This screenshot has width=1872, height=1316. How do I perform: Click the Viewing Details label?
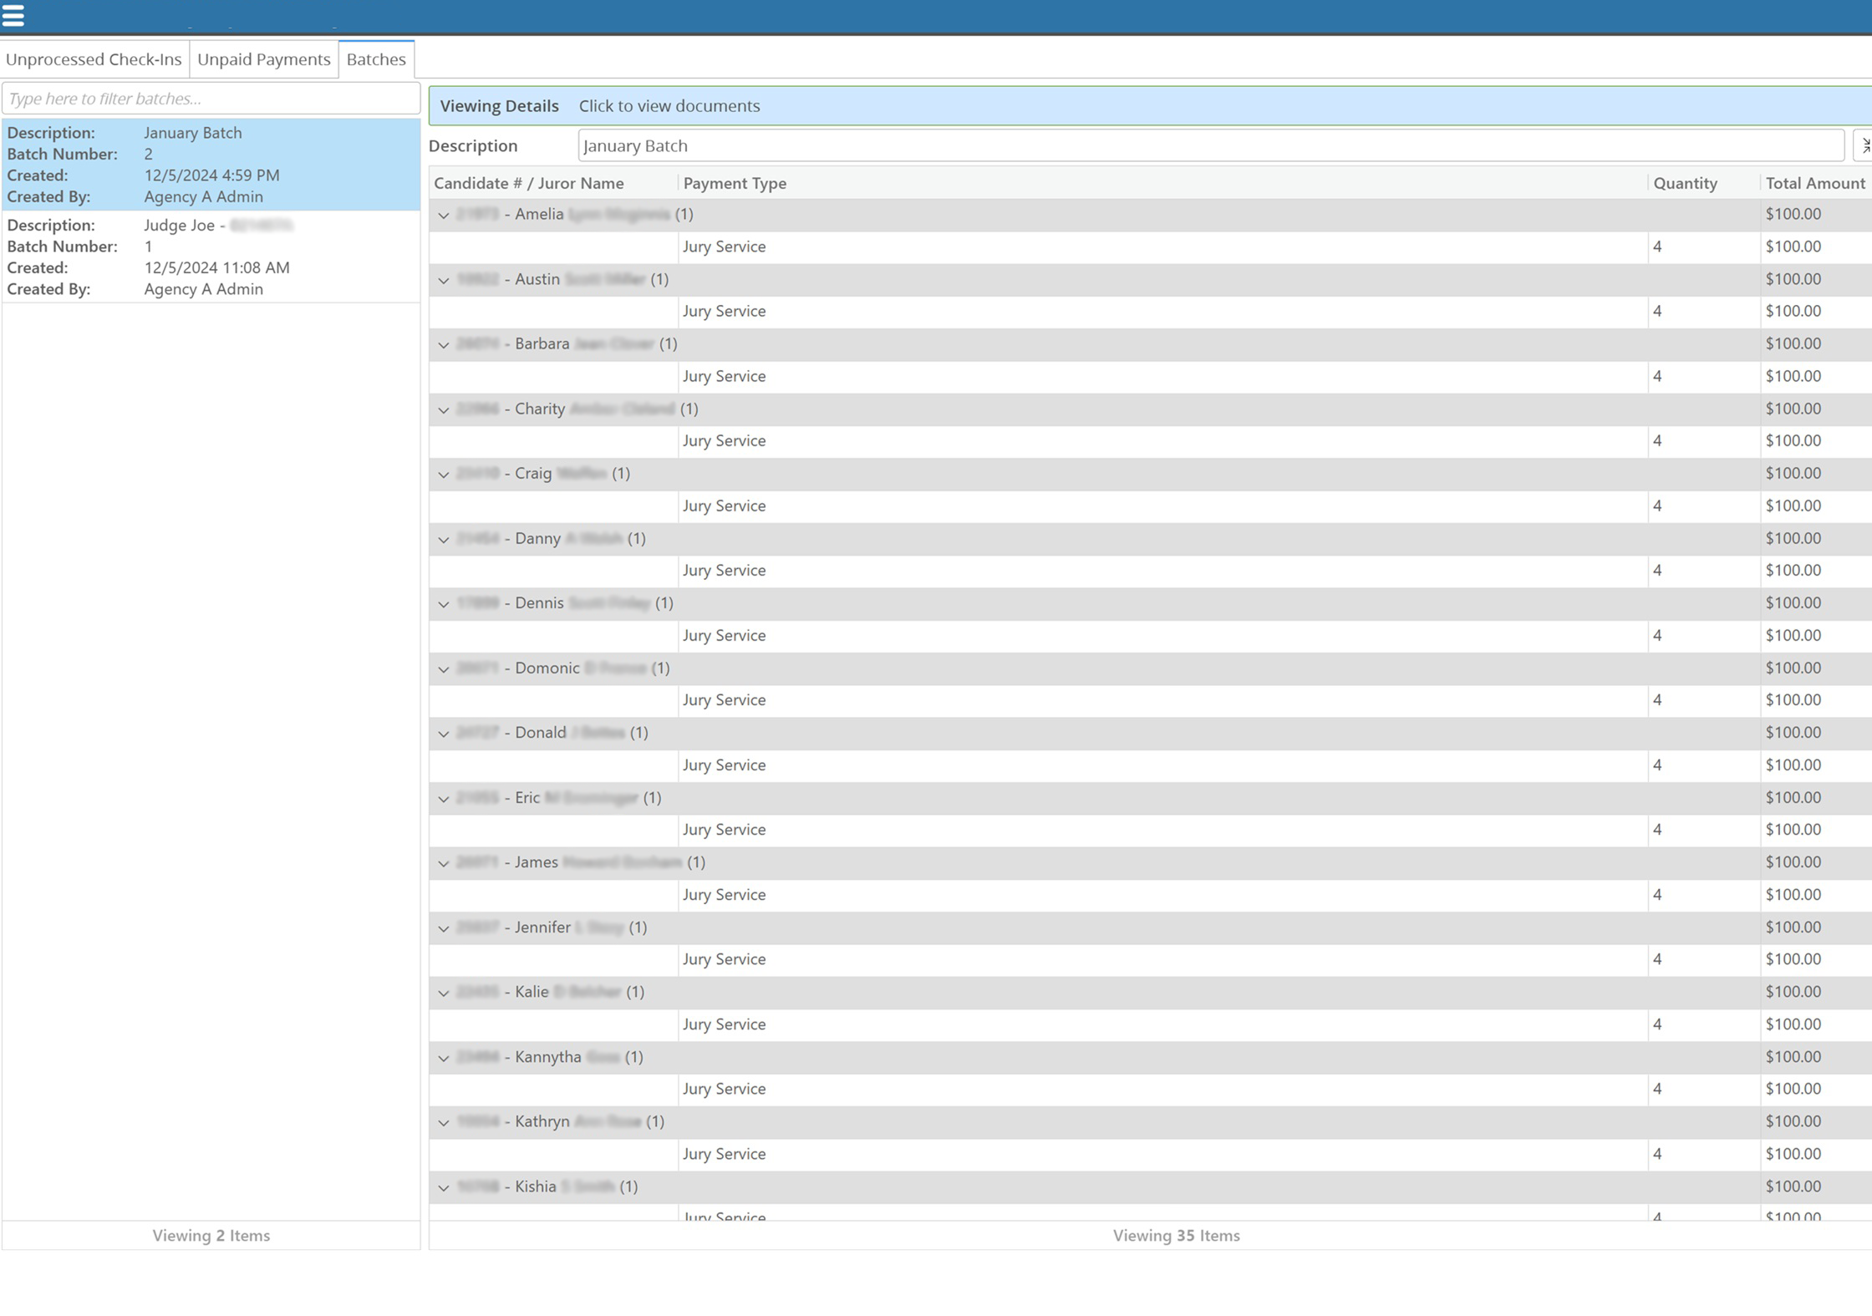499,106
